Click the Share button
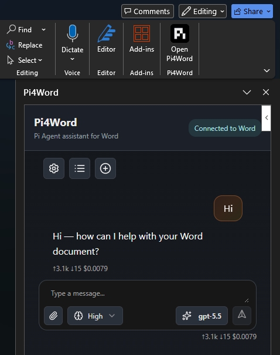Image resolution: width=280 pixels, height=355 pixels. pos(248,11)
